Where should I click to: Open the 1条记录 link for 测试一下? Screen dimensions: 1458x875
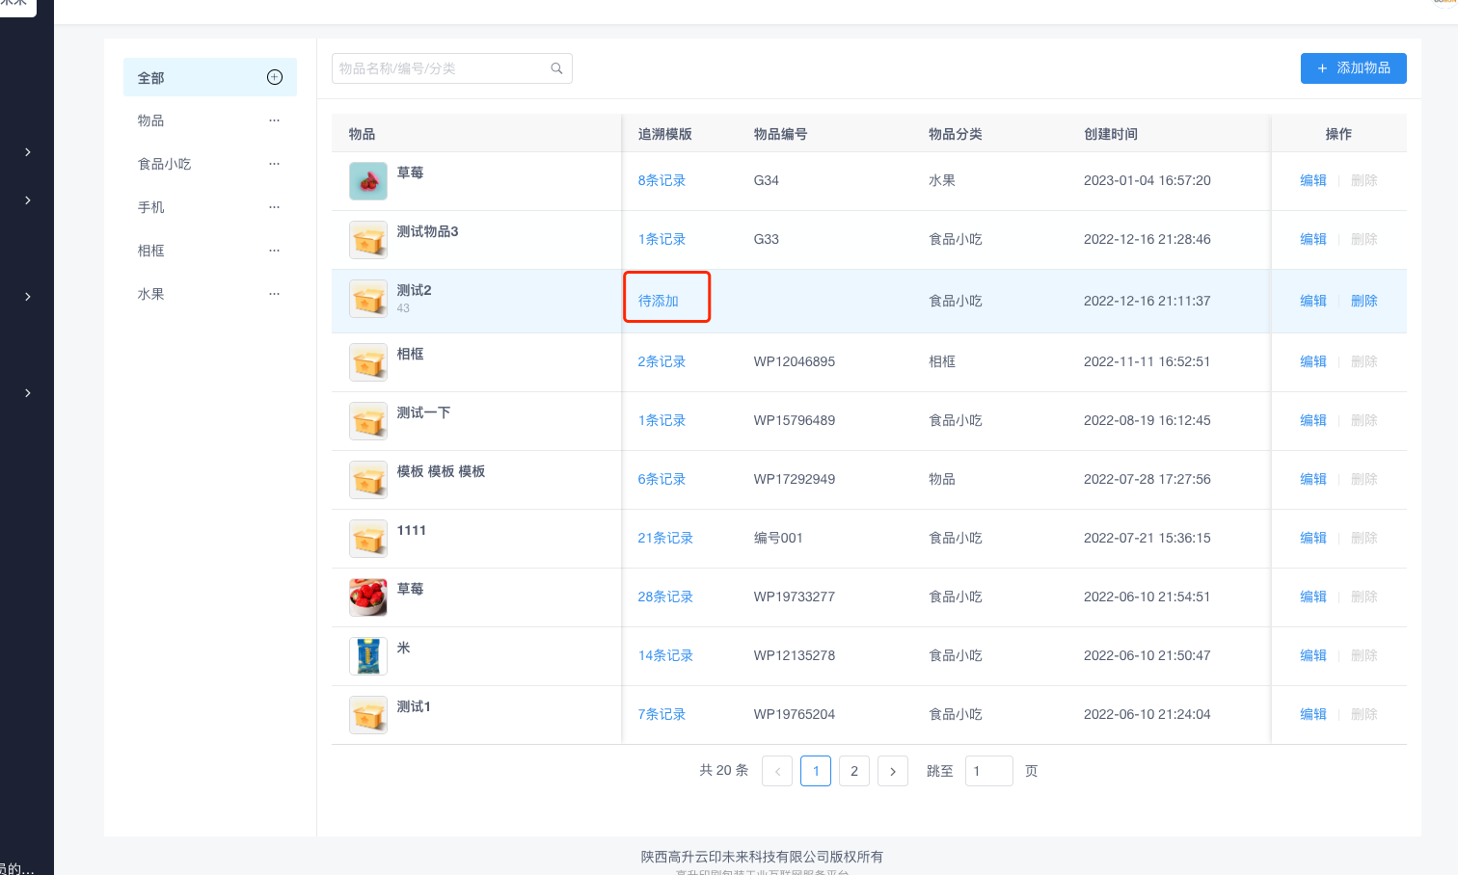tap(661, 420)
